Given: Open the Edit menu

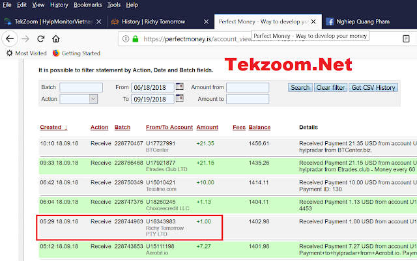Looking at the screenshot, I should pos(22,5).
